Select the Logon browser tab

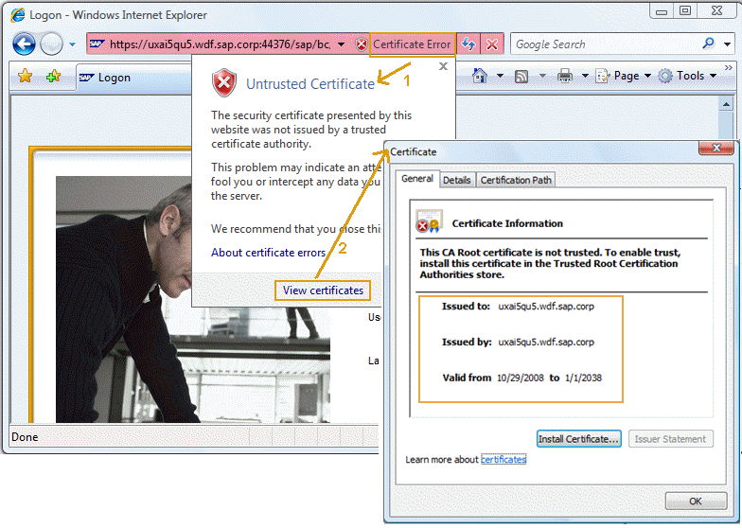[x=134, y=78]
